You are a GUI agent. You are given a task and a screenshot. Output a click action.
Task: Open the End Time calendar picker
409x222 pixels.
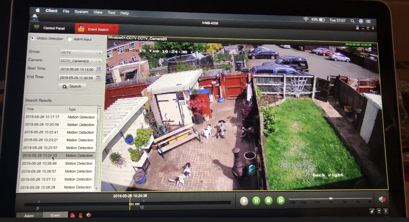click(x=98, y=78)
